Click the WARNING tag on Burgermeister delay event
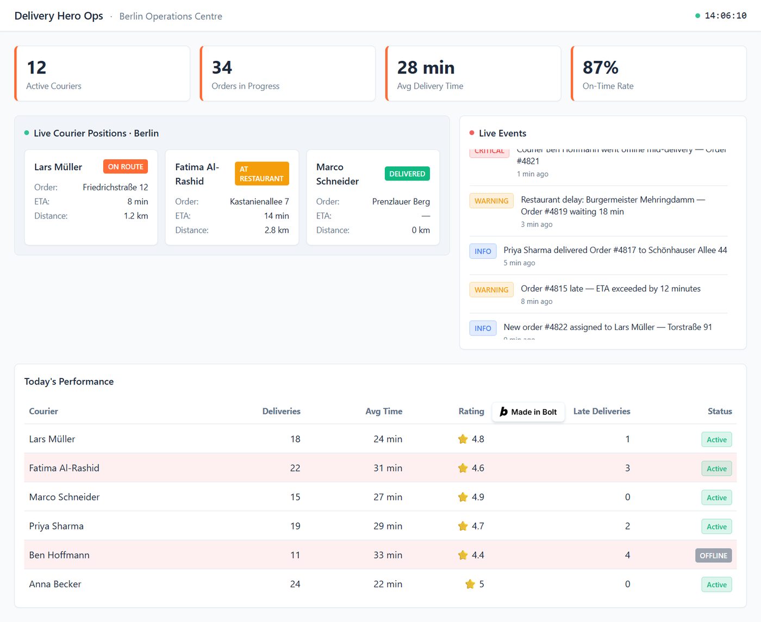This screenshot has width=761, height=622. tap(491, 201)
